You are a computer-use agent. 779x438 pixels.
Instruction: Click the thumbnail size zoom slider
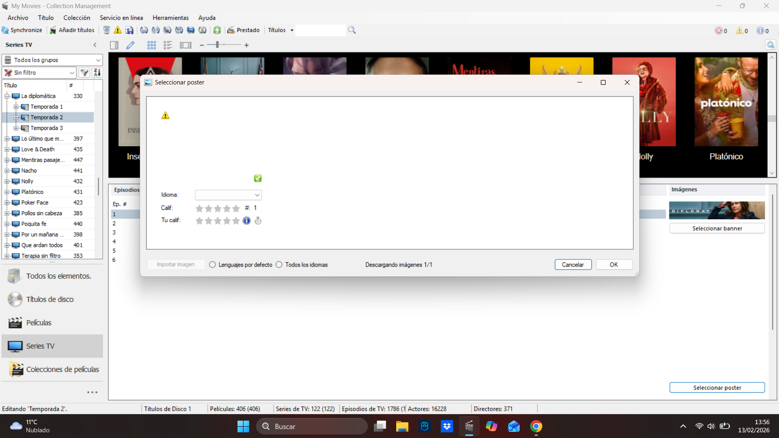pos(218,45)
